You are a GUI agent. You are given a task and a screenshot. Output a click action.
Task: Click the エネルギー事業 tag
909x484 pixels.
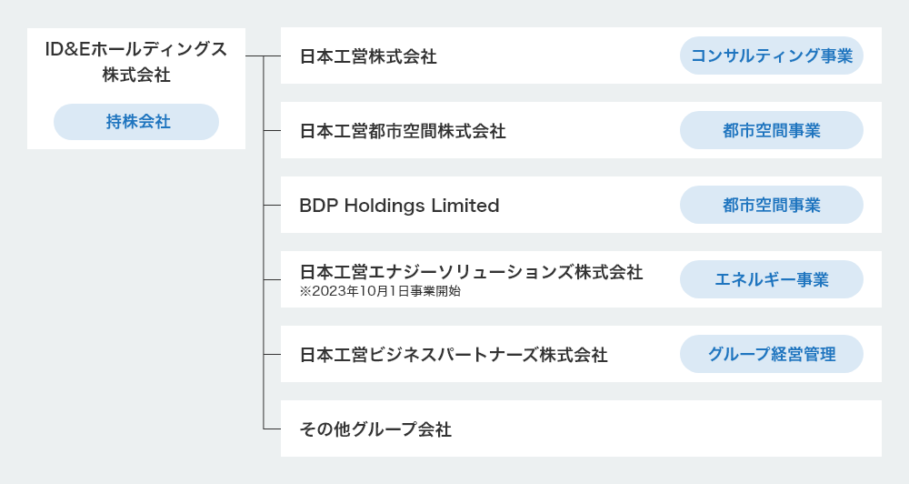pos(772,279)
